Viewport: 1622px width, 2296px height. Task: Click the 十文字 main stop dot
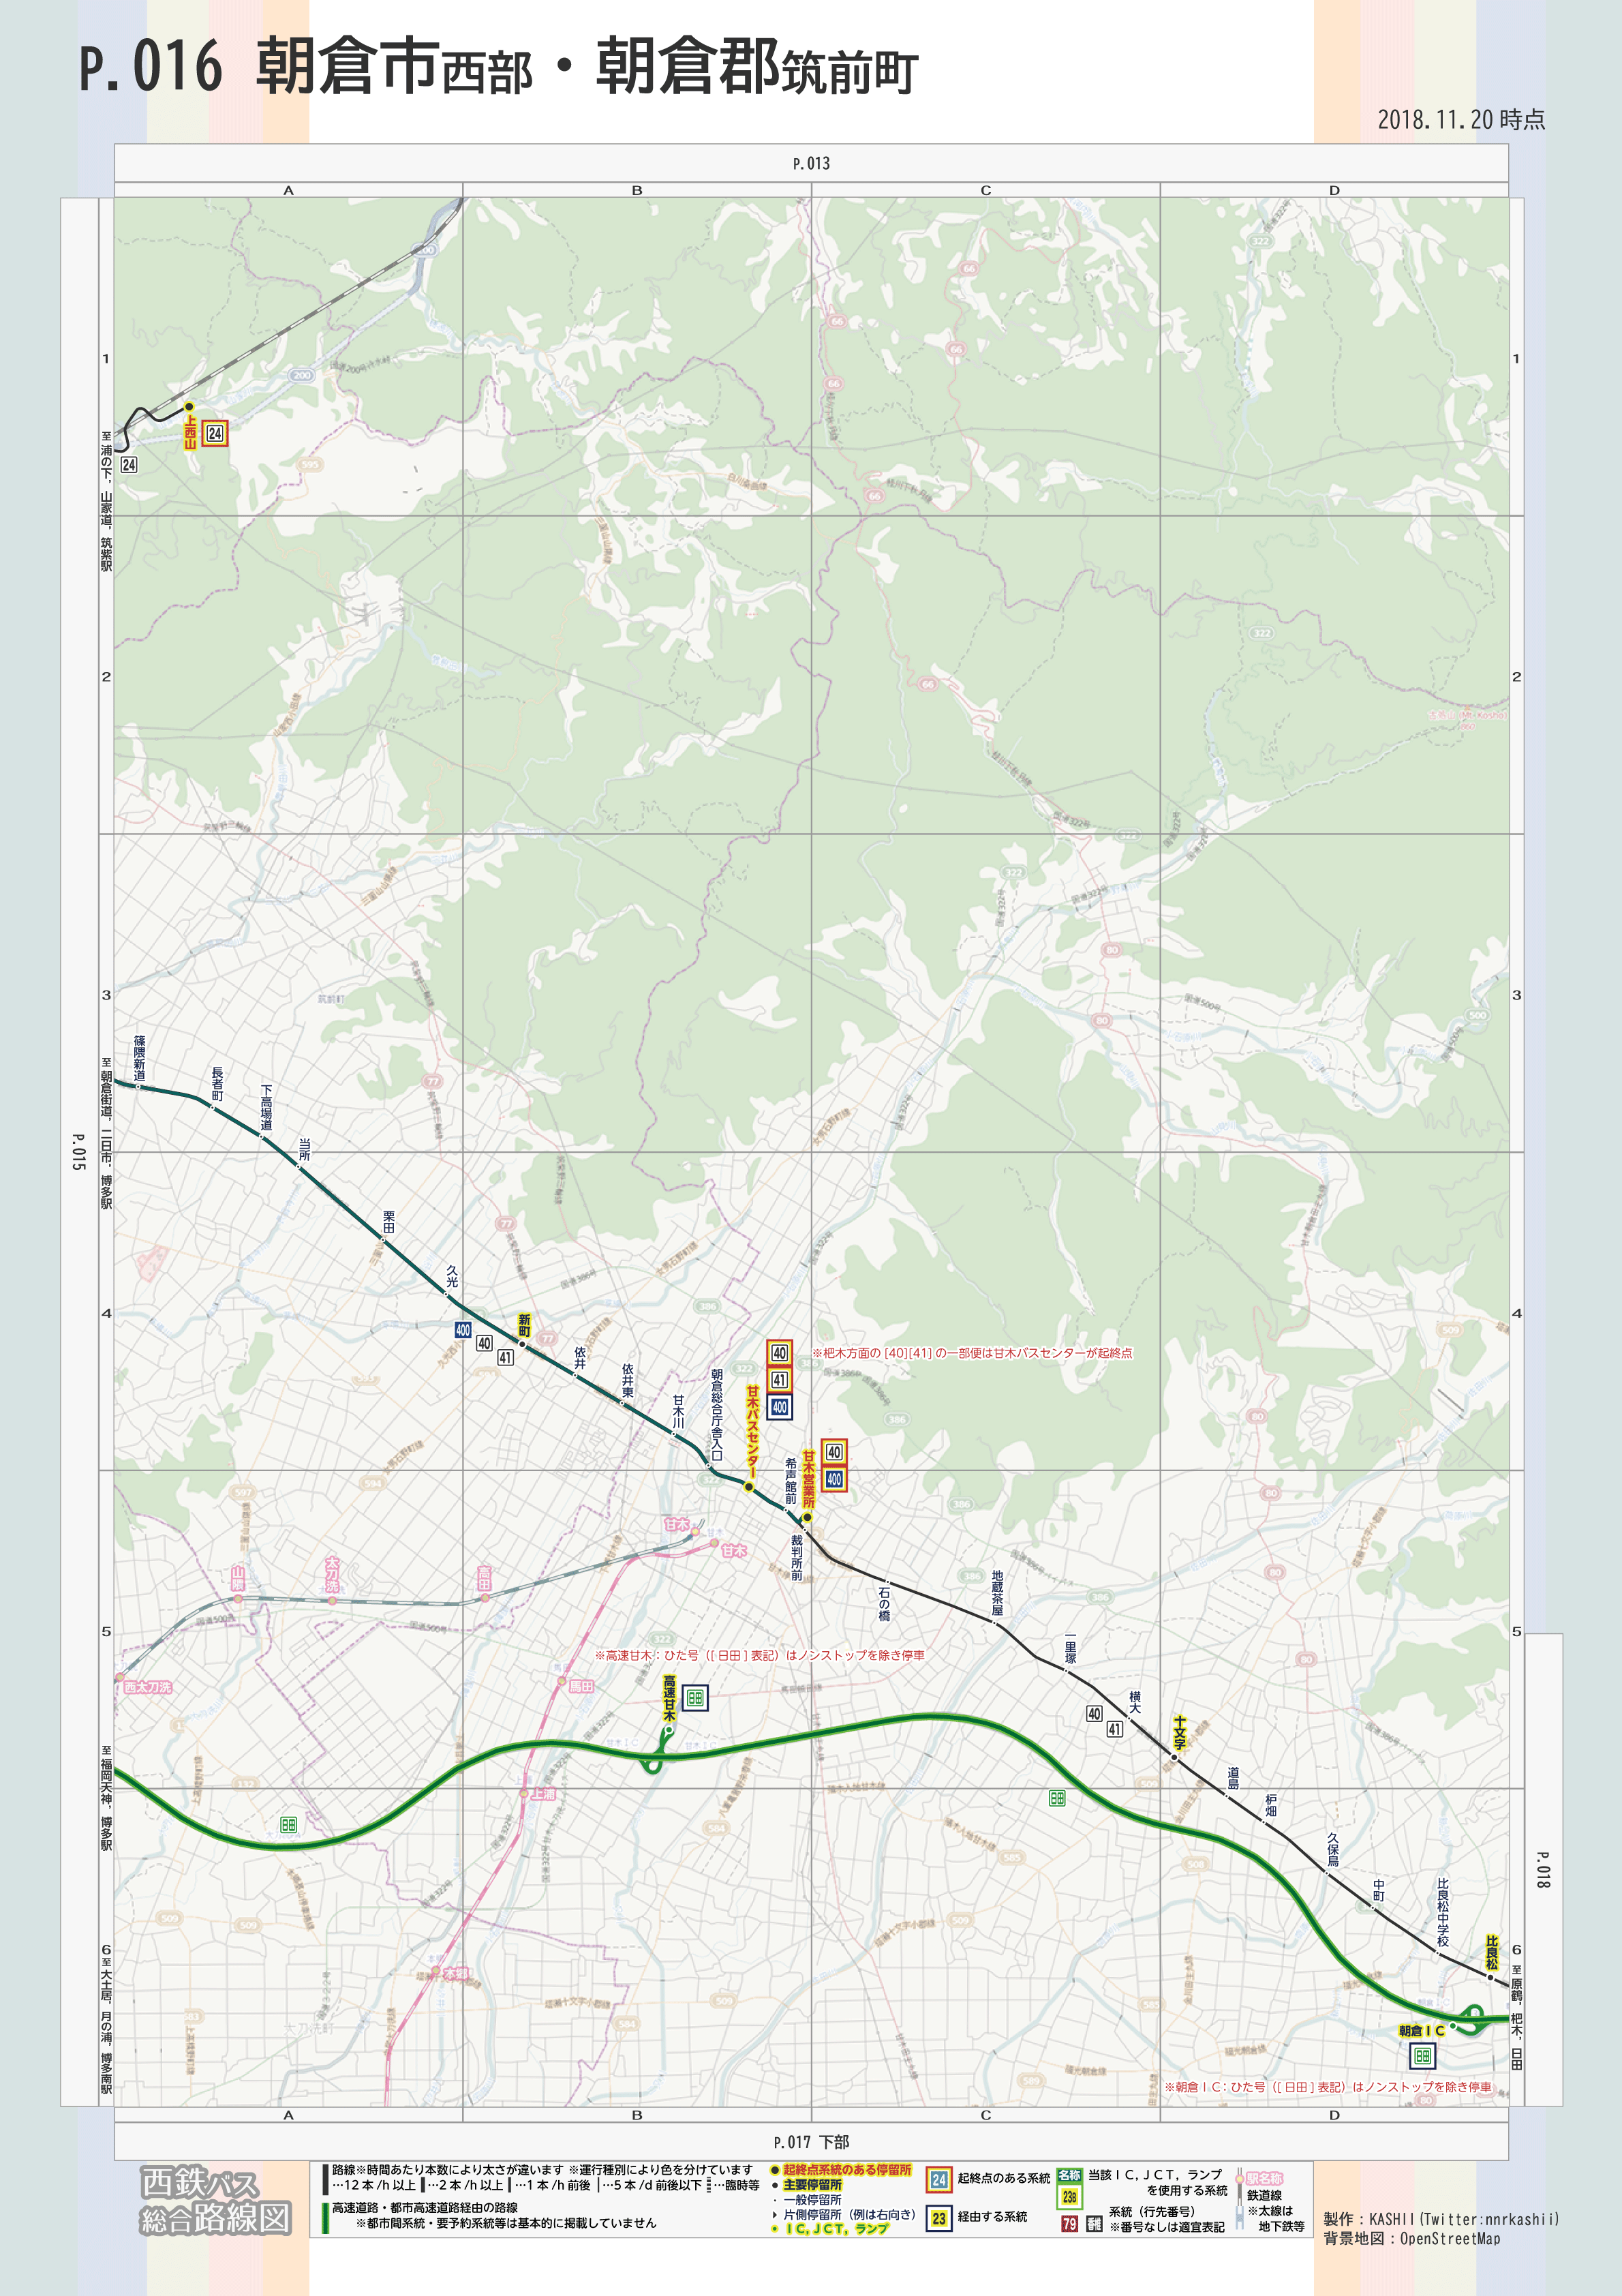(x=1174, y=1757)
